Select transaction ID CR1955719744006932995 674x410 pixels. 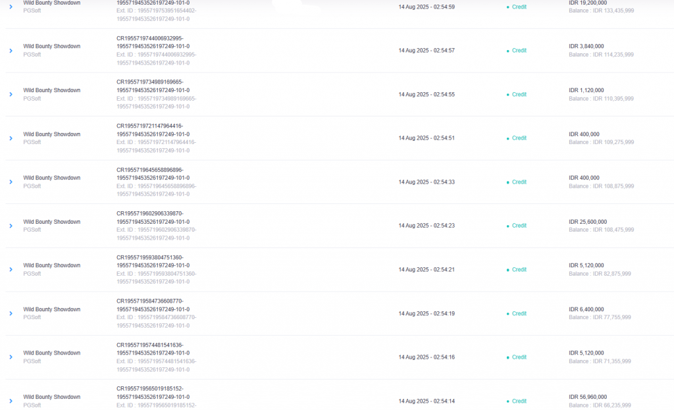point(149,38)
